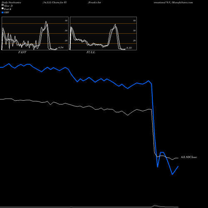Select the 'Fast K' legend label
This screenshot has width=208, height=208.
7,9
